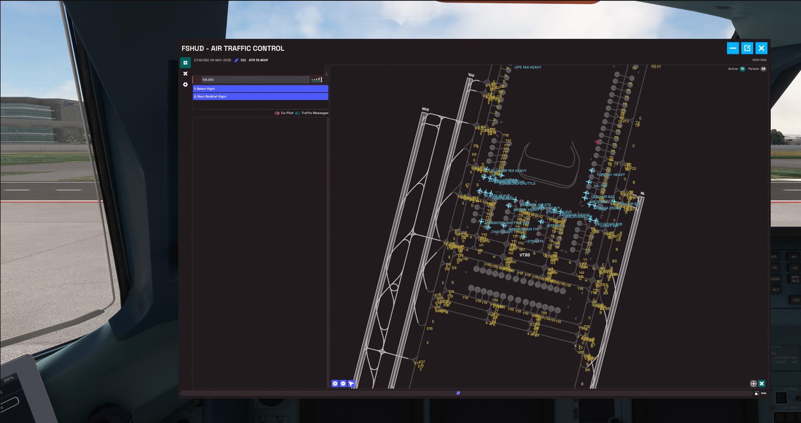This screenshot has height=423, width=801.
Task: Zoom in on the airport map
Action: point(335,384)
